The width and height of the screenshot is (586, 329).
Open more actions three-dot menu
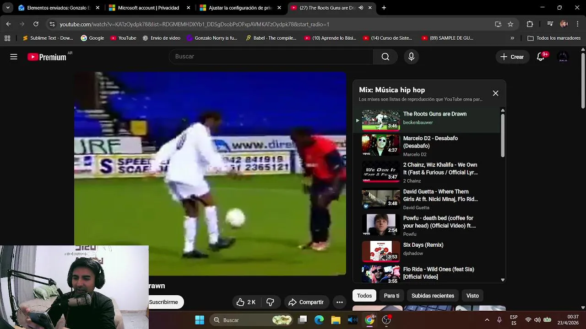[x=339, y=302]
